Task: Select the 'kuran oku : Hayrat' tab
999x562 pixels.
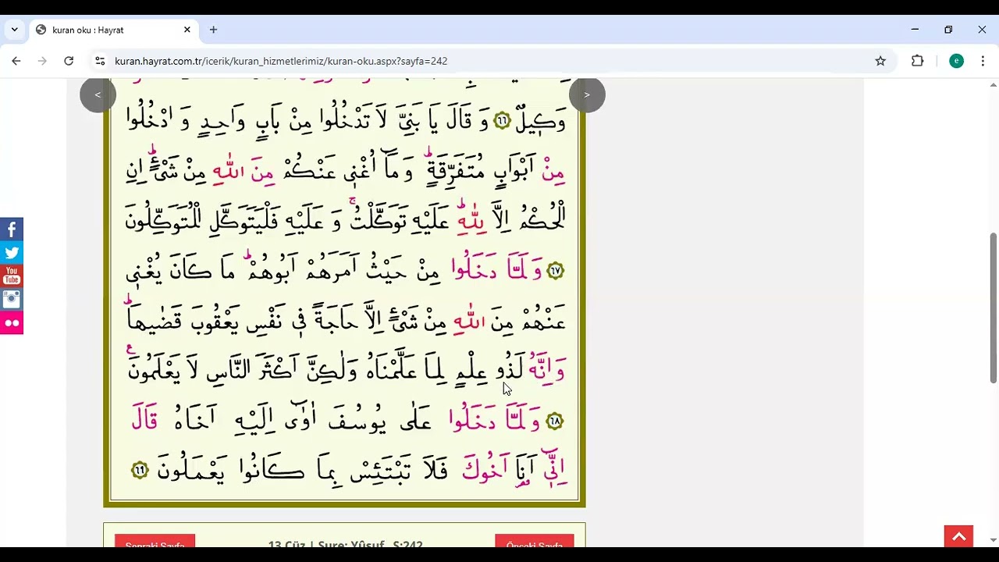Action: [114, 30]
